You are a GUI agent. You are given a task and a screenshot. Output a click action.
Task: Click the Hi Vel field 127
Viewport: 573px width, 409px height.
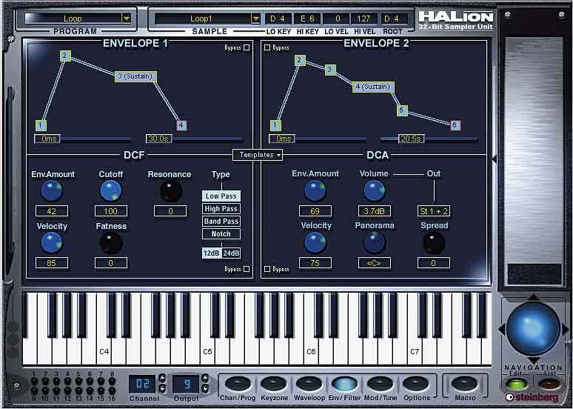click(x=363, y=19)
